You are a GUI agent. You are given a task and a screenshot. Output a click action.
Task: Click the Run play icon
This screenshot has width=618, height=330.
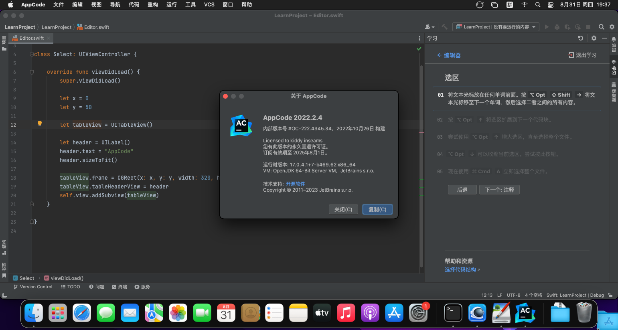[547, 27]
